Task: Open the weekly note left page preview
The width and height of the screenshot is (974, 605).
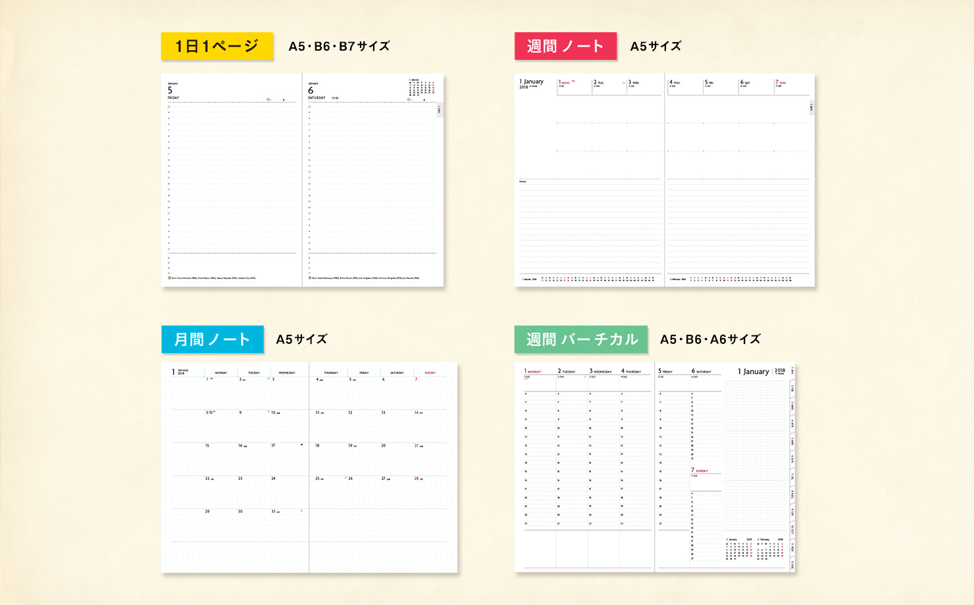Action: (x=590, y=180)
